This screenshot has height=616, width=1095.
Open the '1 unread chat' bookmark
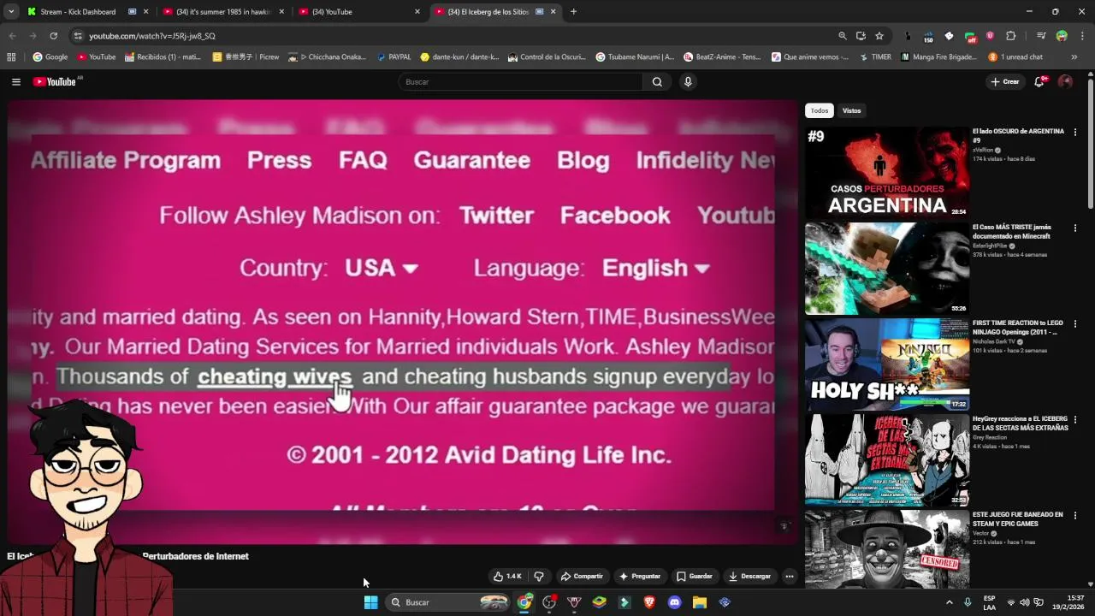1016,57
